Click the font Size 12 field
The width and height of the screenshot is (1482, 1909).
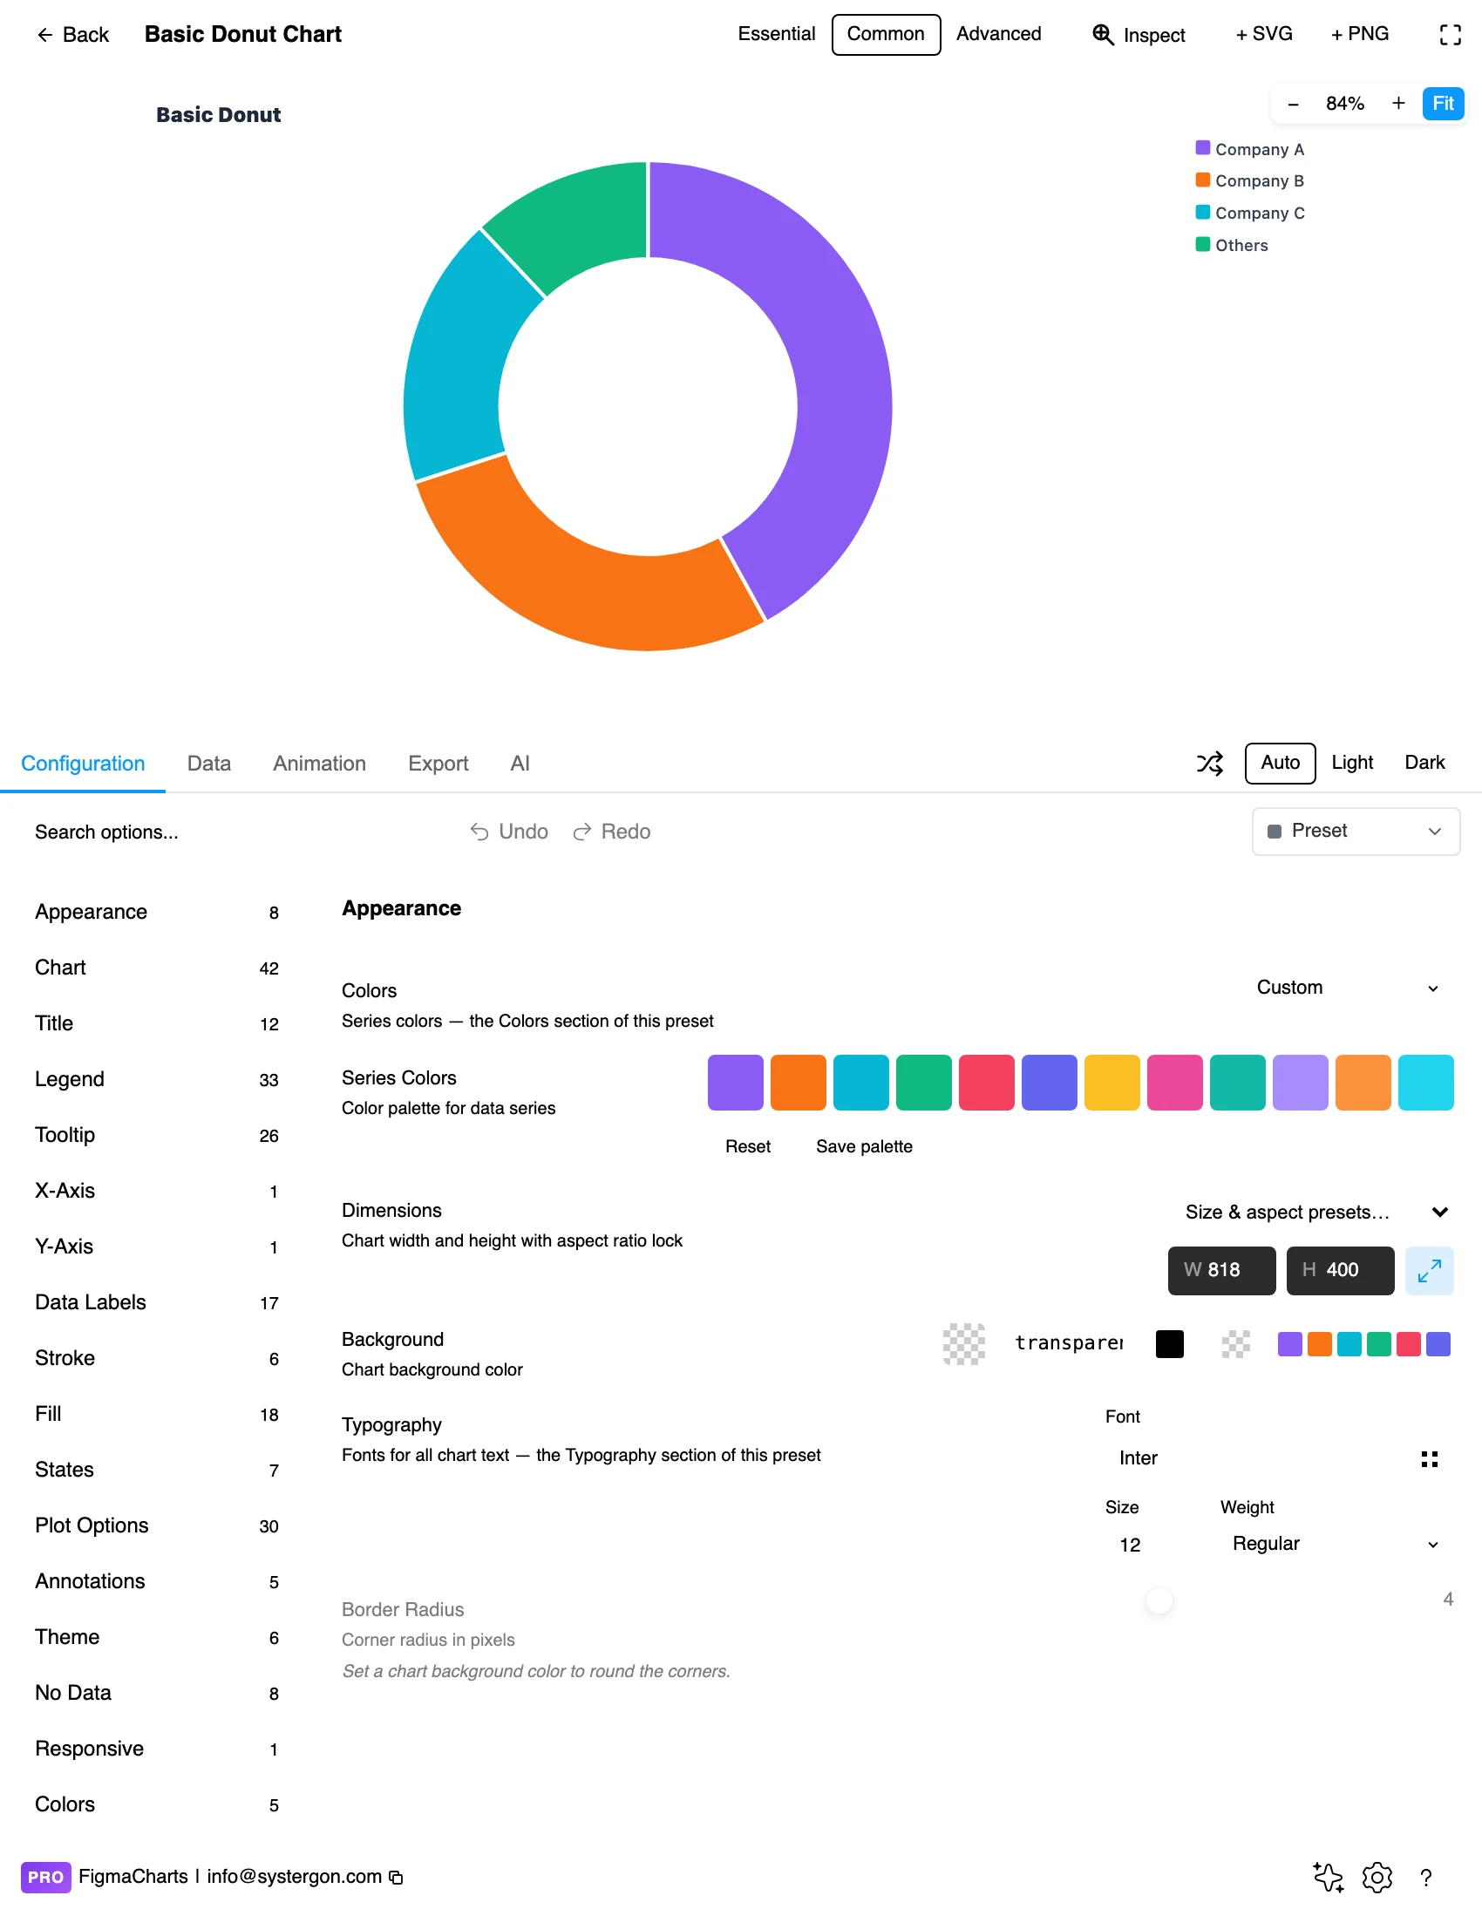point(1154,1545)
